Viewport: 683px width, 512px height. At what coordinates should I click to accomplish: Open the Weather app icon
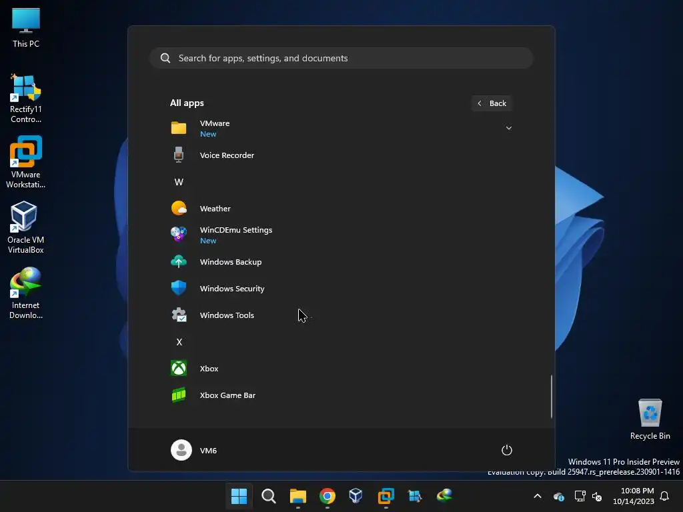pos(179,208)
